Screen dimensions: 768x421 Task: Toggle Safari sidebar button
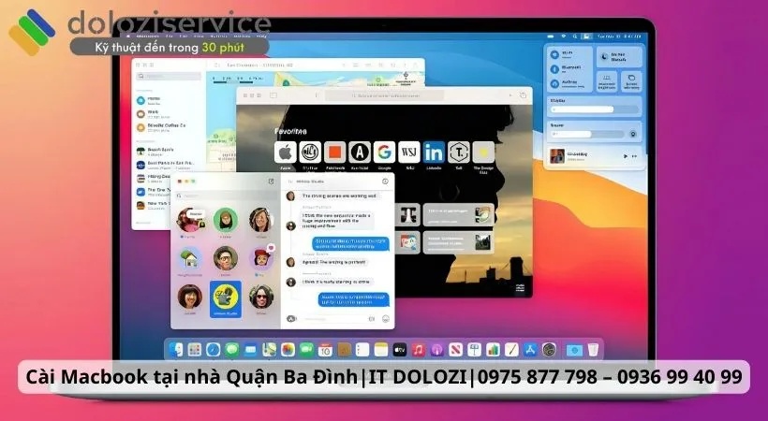point(273,95)
